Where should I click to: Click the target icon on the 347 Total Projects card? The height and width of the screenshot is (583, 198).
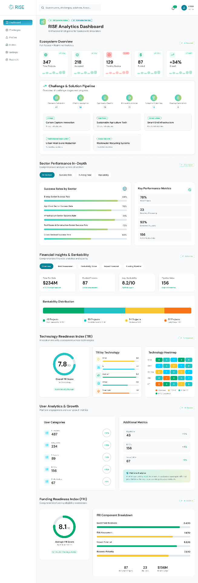[46, 55]
